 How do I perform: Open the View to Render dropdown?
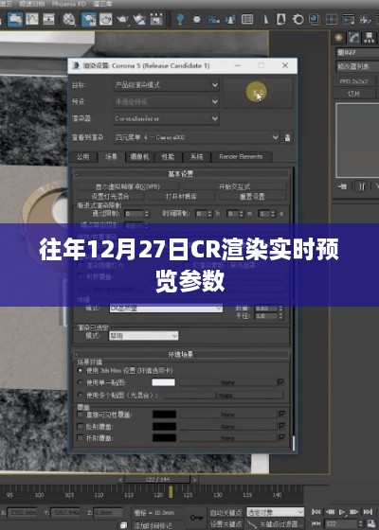(197, 137)
